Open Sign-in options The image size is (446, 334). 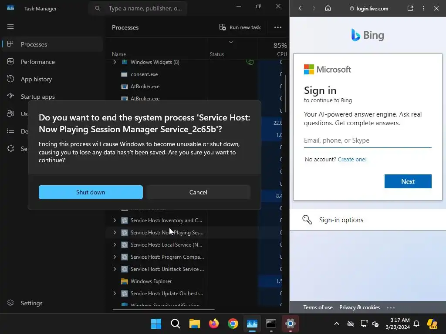pyautogui.click(x=368, y=220)
